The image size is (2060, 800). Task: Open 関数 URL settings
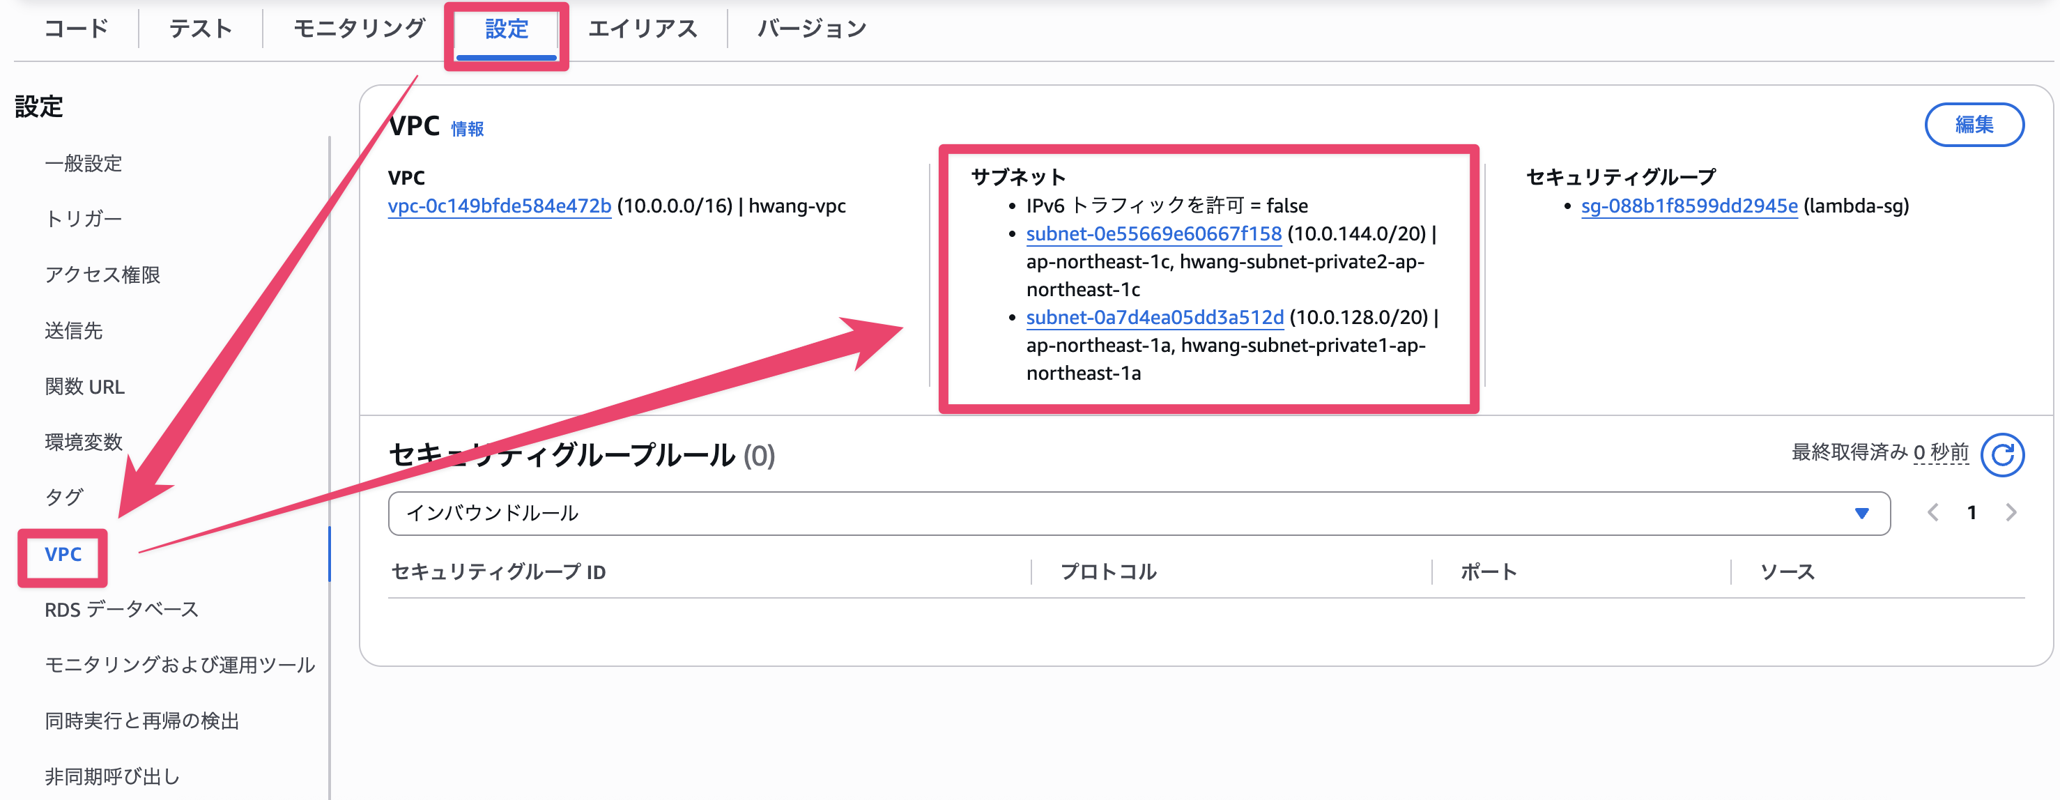(85, 386)
